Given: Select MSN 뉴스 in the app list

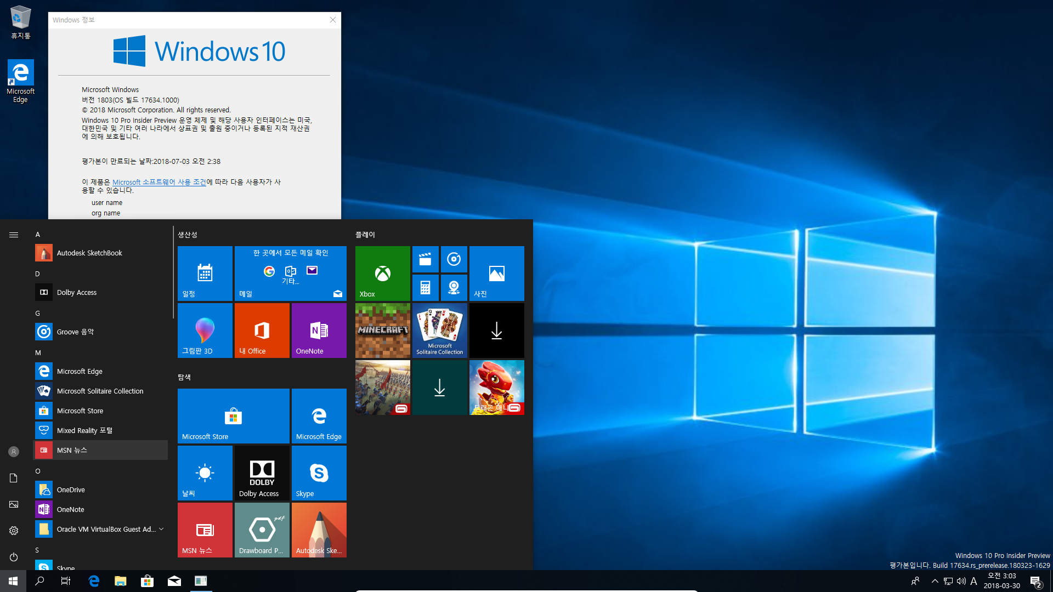Looking at the screenshot, I should click(x=101, y=450).
